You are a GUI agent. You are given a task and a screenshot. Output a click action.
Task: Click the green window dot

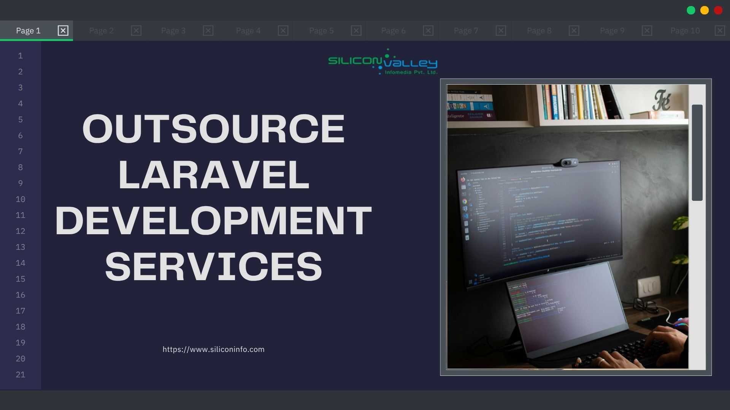pos(691,10)
